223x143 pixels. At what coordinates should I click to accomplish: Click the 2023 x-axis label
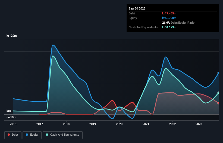(x=199, y=124)
